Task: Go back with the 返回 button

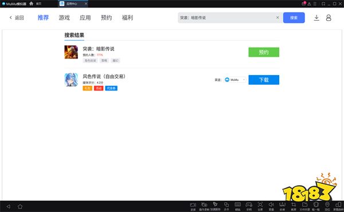Action: 17,18
